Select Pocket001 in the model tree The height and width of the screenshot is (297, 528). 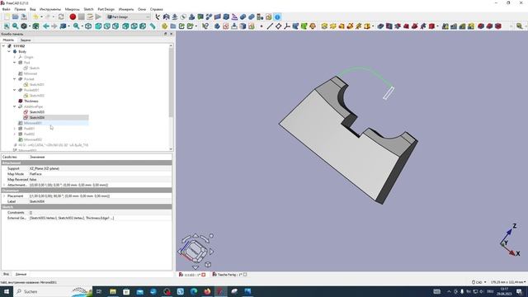(31, 90)
